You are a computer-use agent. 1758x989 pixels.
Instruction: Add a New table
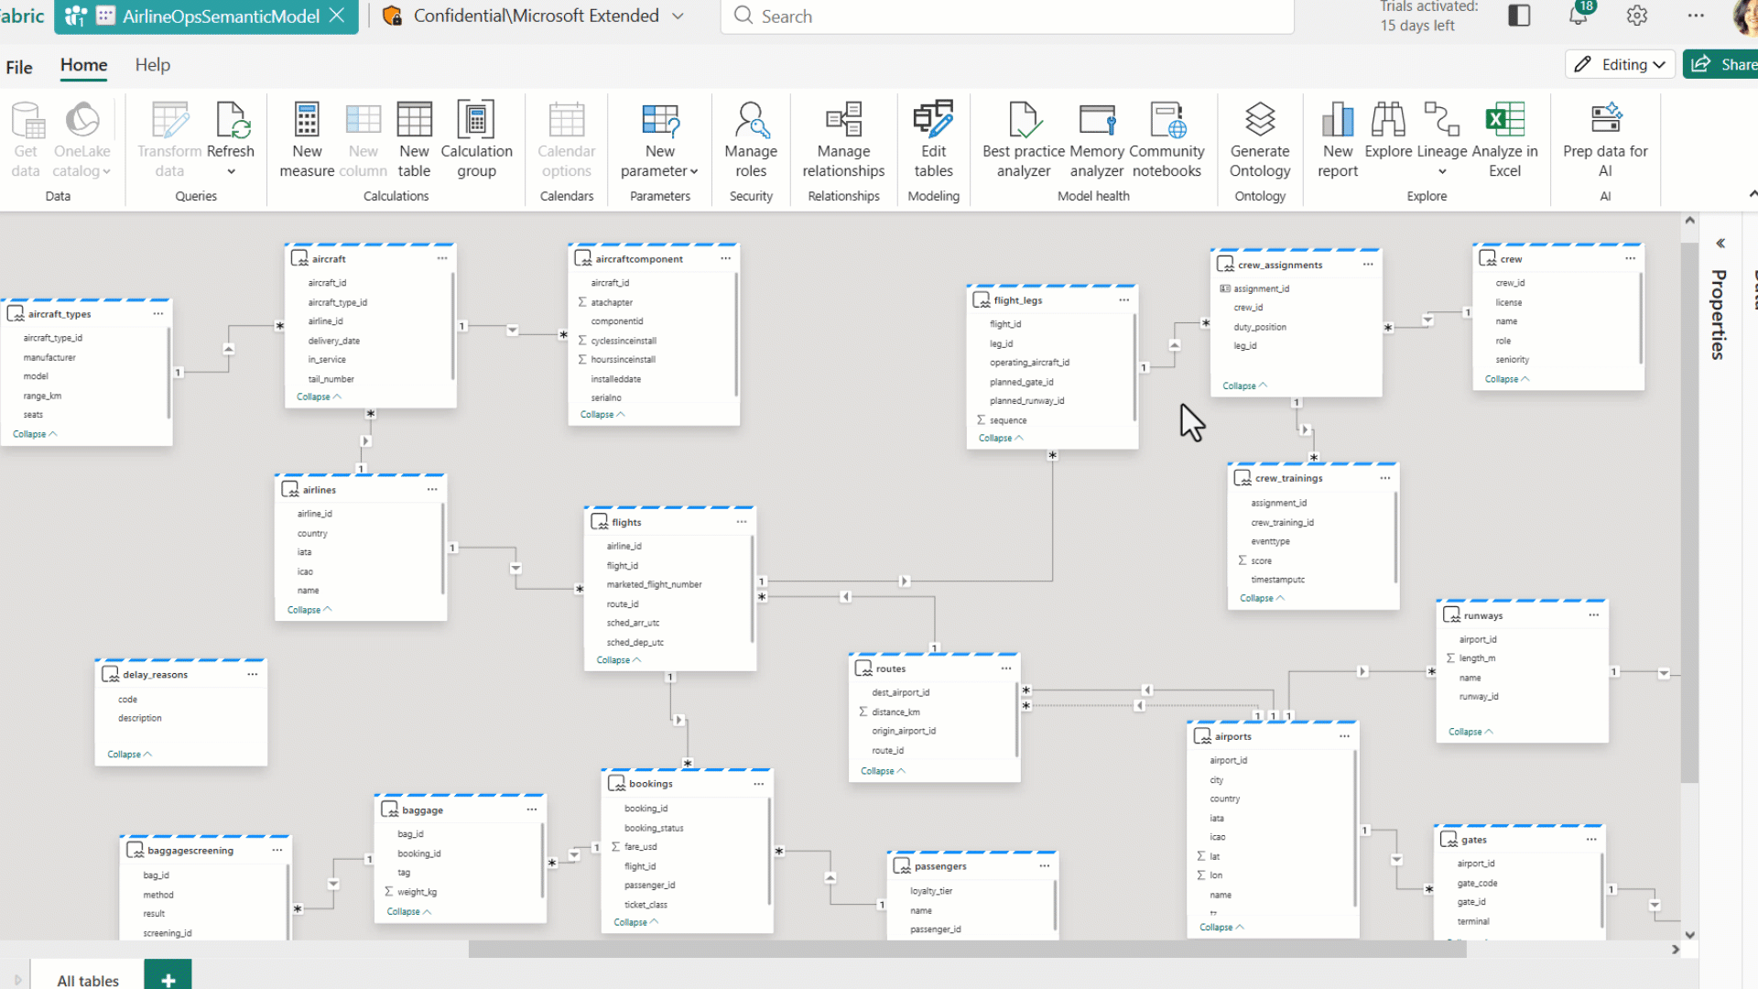[x=414, y=137]
